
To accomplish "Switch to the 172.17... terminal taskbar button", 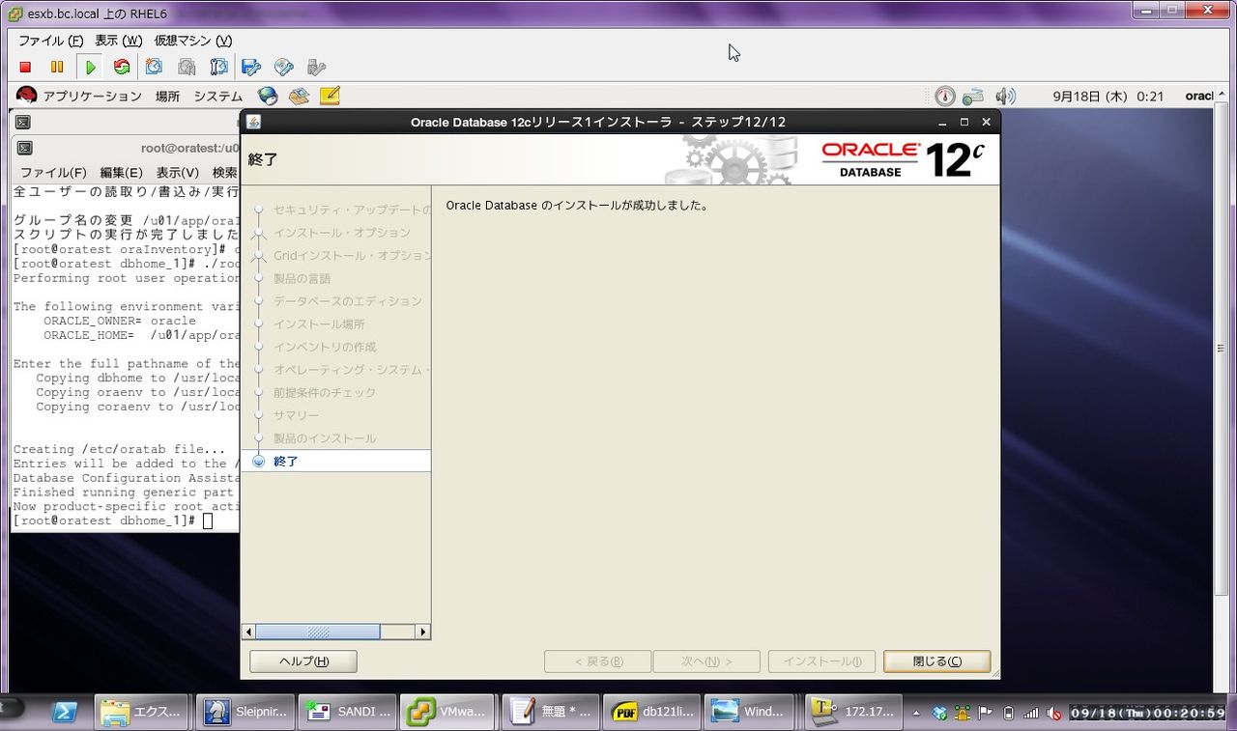I will [x=854, y=713].
